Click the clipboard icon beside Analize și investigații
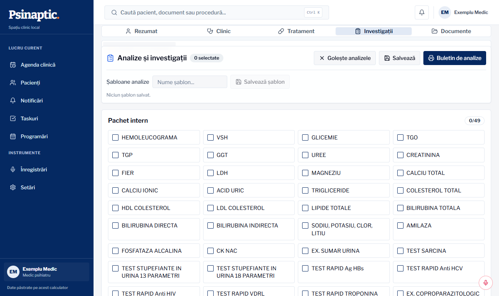The width and height of the screenshot is (499, 296). (110, 58)
